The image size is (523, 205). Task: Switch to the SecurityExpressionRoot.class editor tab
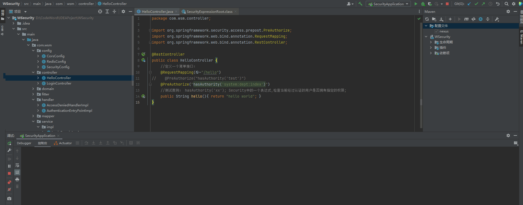(209, 11)
